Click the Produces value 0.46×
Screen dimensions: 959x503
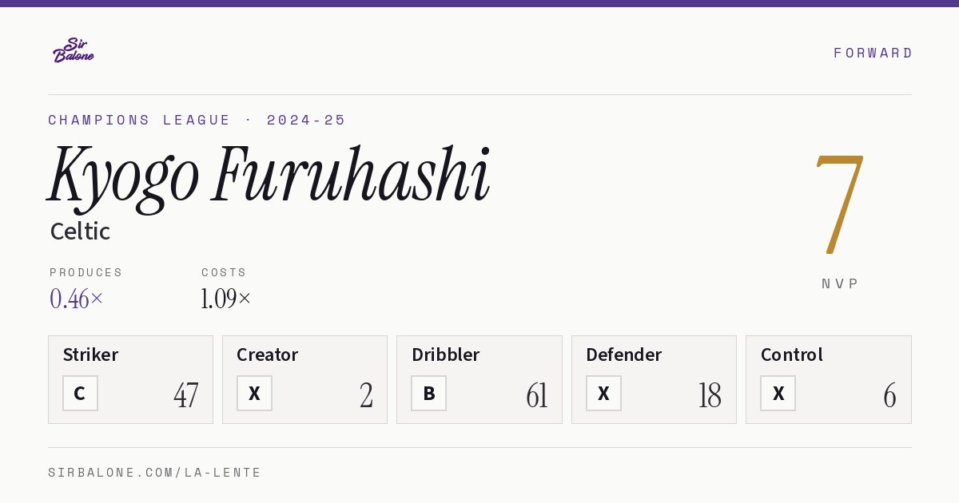tap(77, 299)
